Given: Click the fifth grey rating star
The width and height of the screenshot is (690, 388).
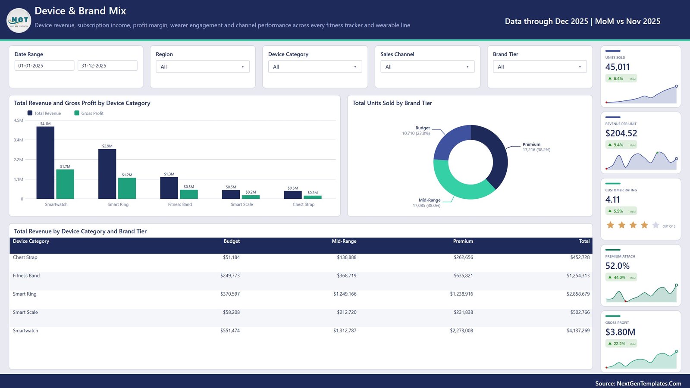Looking at the screenshot, I should (655, 225).
